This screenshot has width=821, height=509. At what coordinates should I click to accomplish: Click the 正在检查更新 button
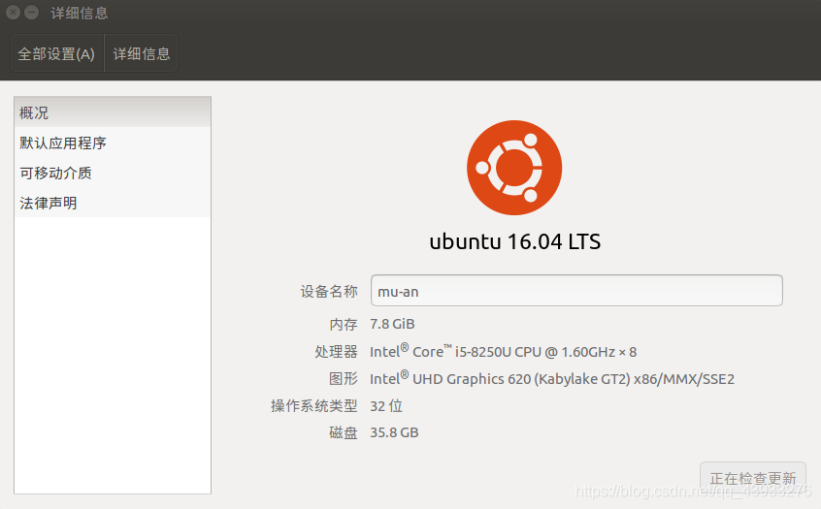pyautogui.click(x=752, y=478)
